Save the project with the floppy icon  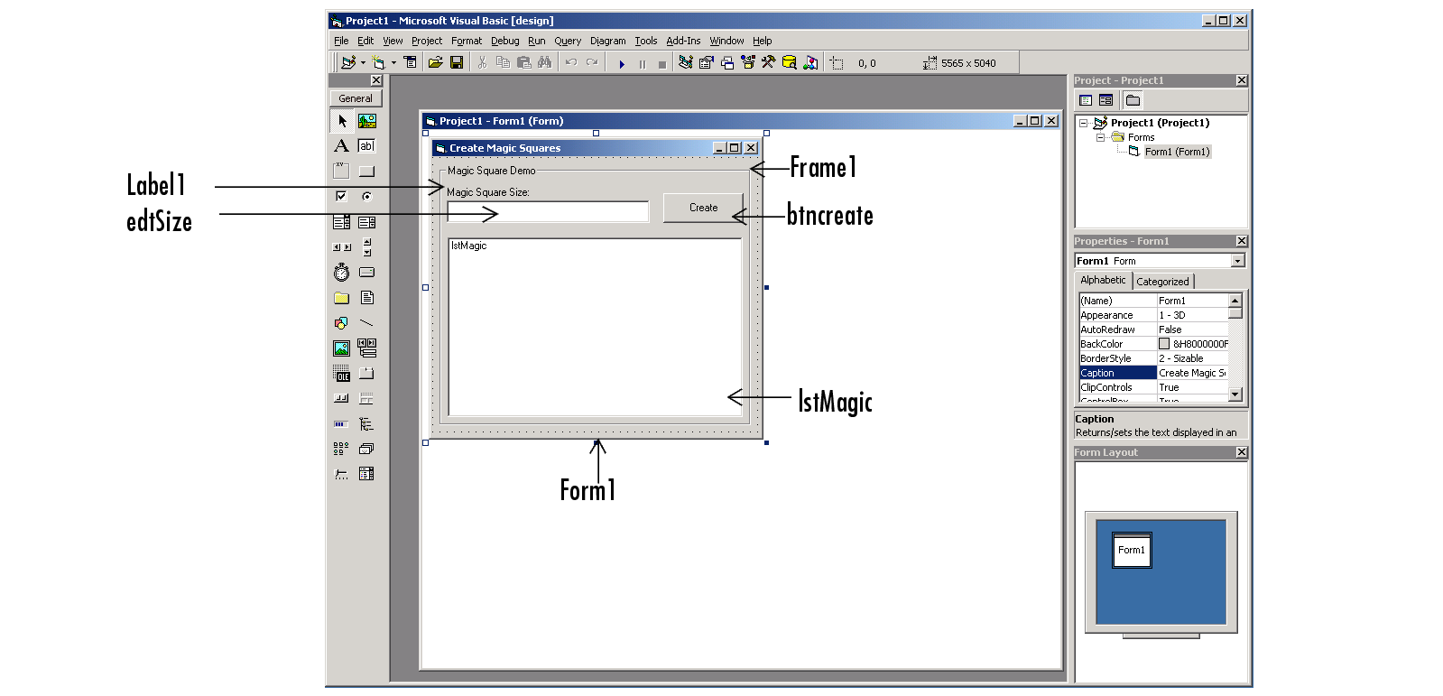click(457, 62)
